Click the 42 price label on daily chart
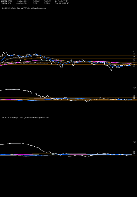Image resolution: width=137 pixels, height=197 pixels. (134, 59)
